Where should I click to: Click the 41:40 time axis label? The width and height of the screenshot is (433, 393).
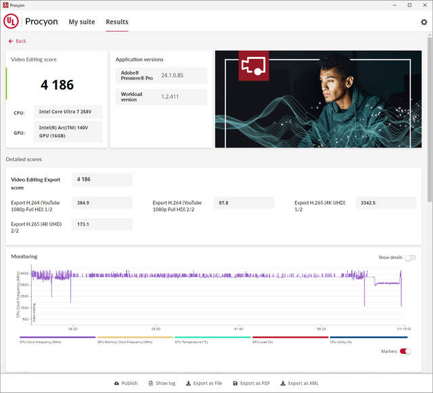point(239,329)
